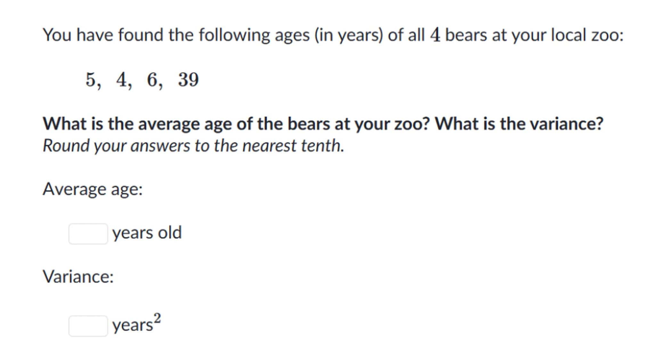
Task: Click the number 5 in the data list
Action: (91, 79)
